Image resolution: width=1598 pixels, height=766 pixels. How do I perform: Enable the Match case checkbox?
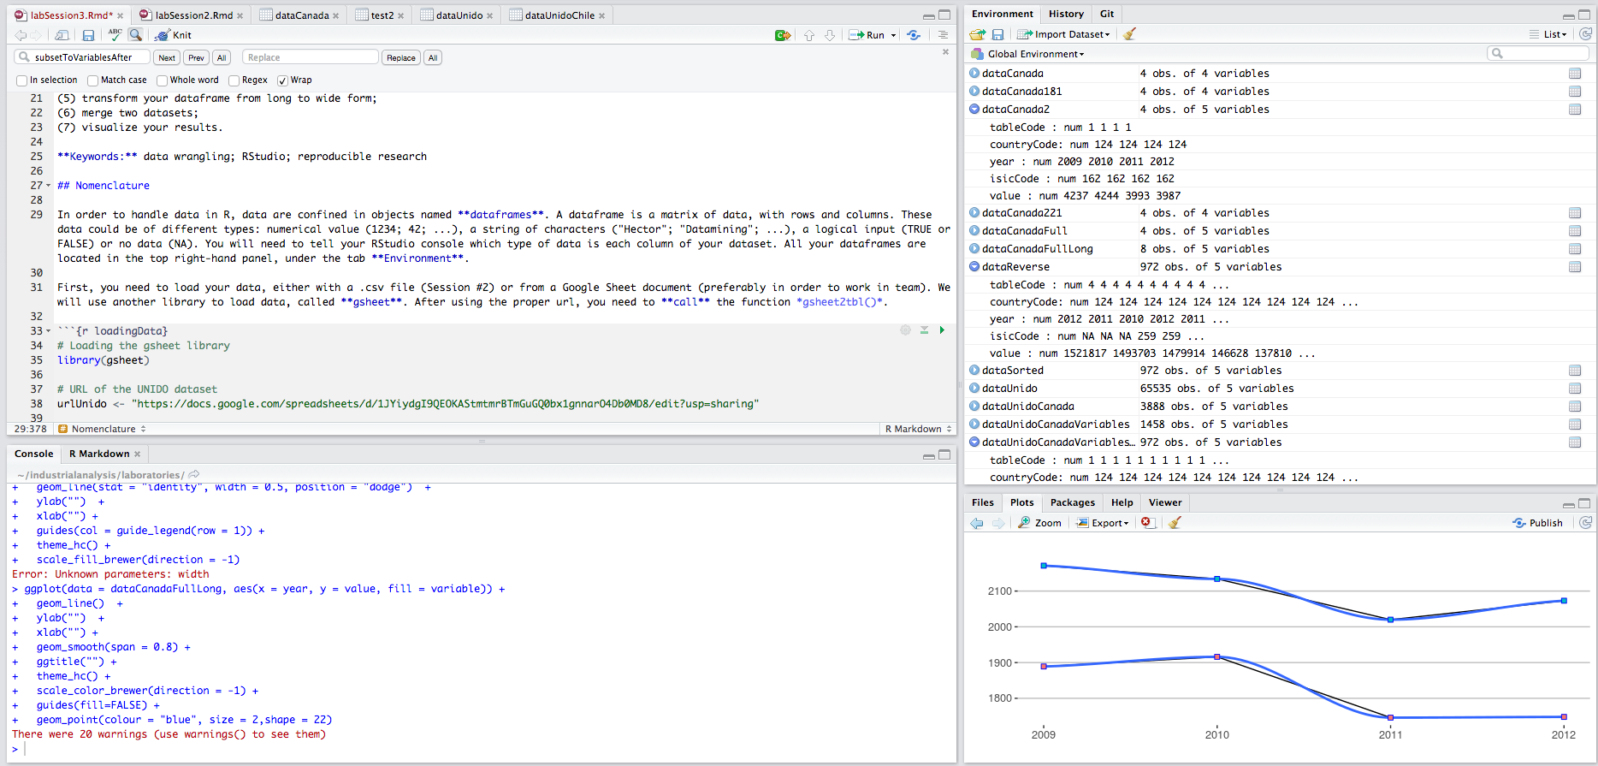point(92,80)
